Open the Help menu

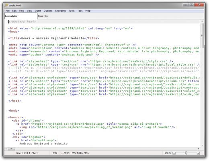88,11
